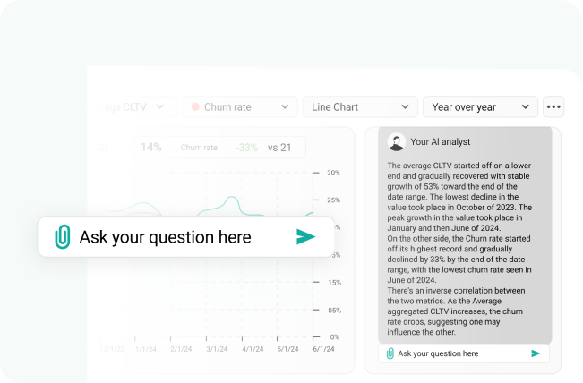583x383 pixels.
Task: Expand the faded CLTV metric dropdown
Action: 159,107
